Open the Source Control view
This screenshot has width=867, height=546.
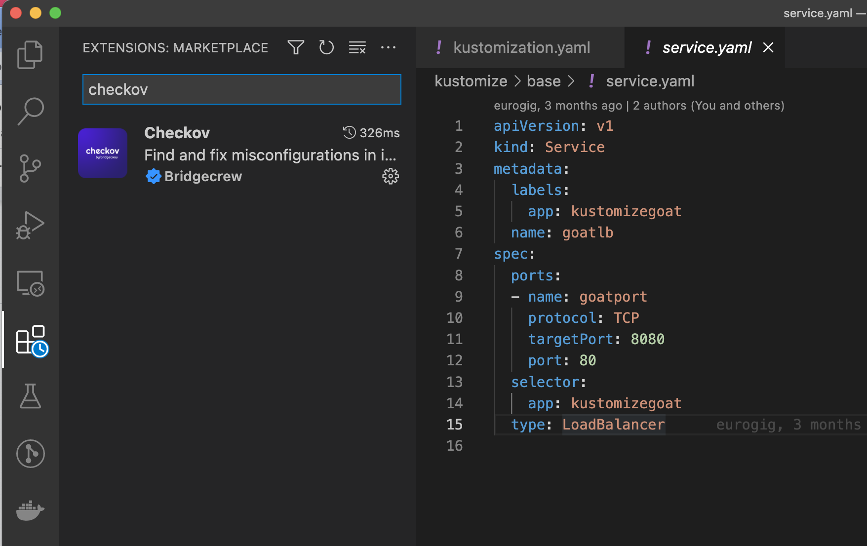pos(30,168)
